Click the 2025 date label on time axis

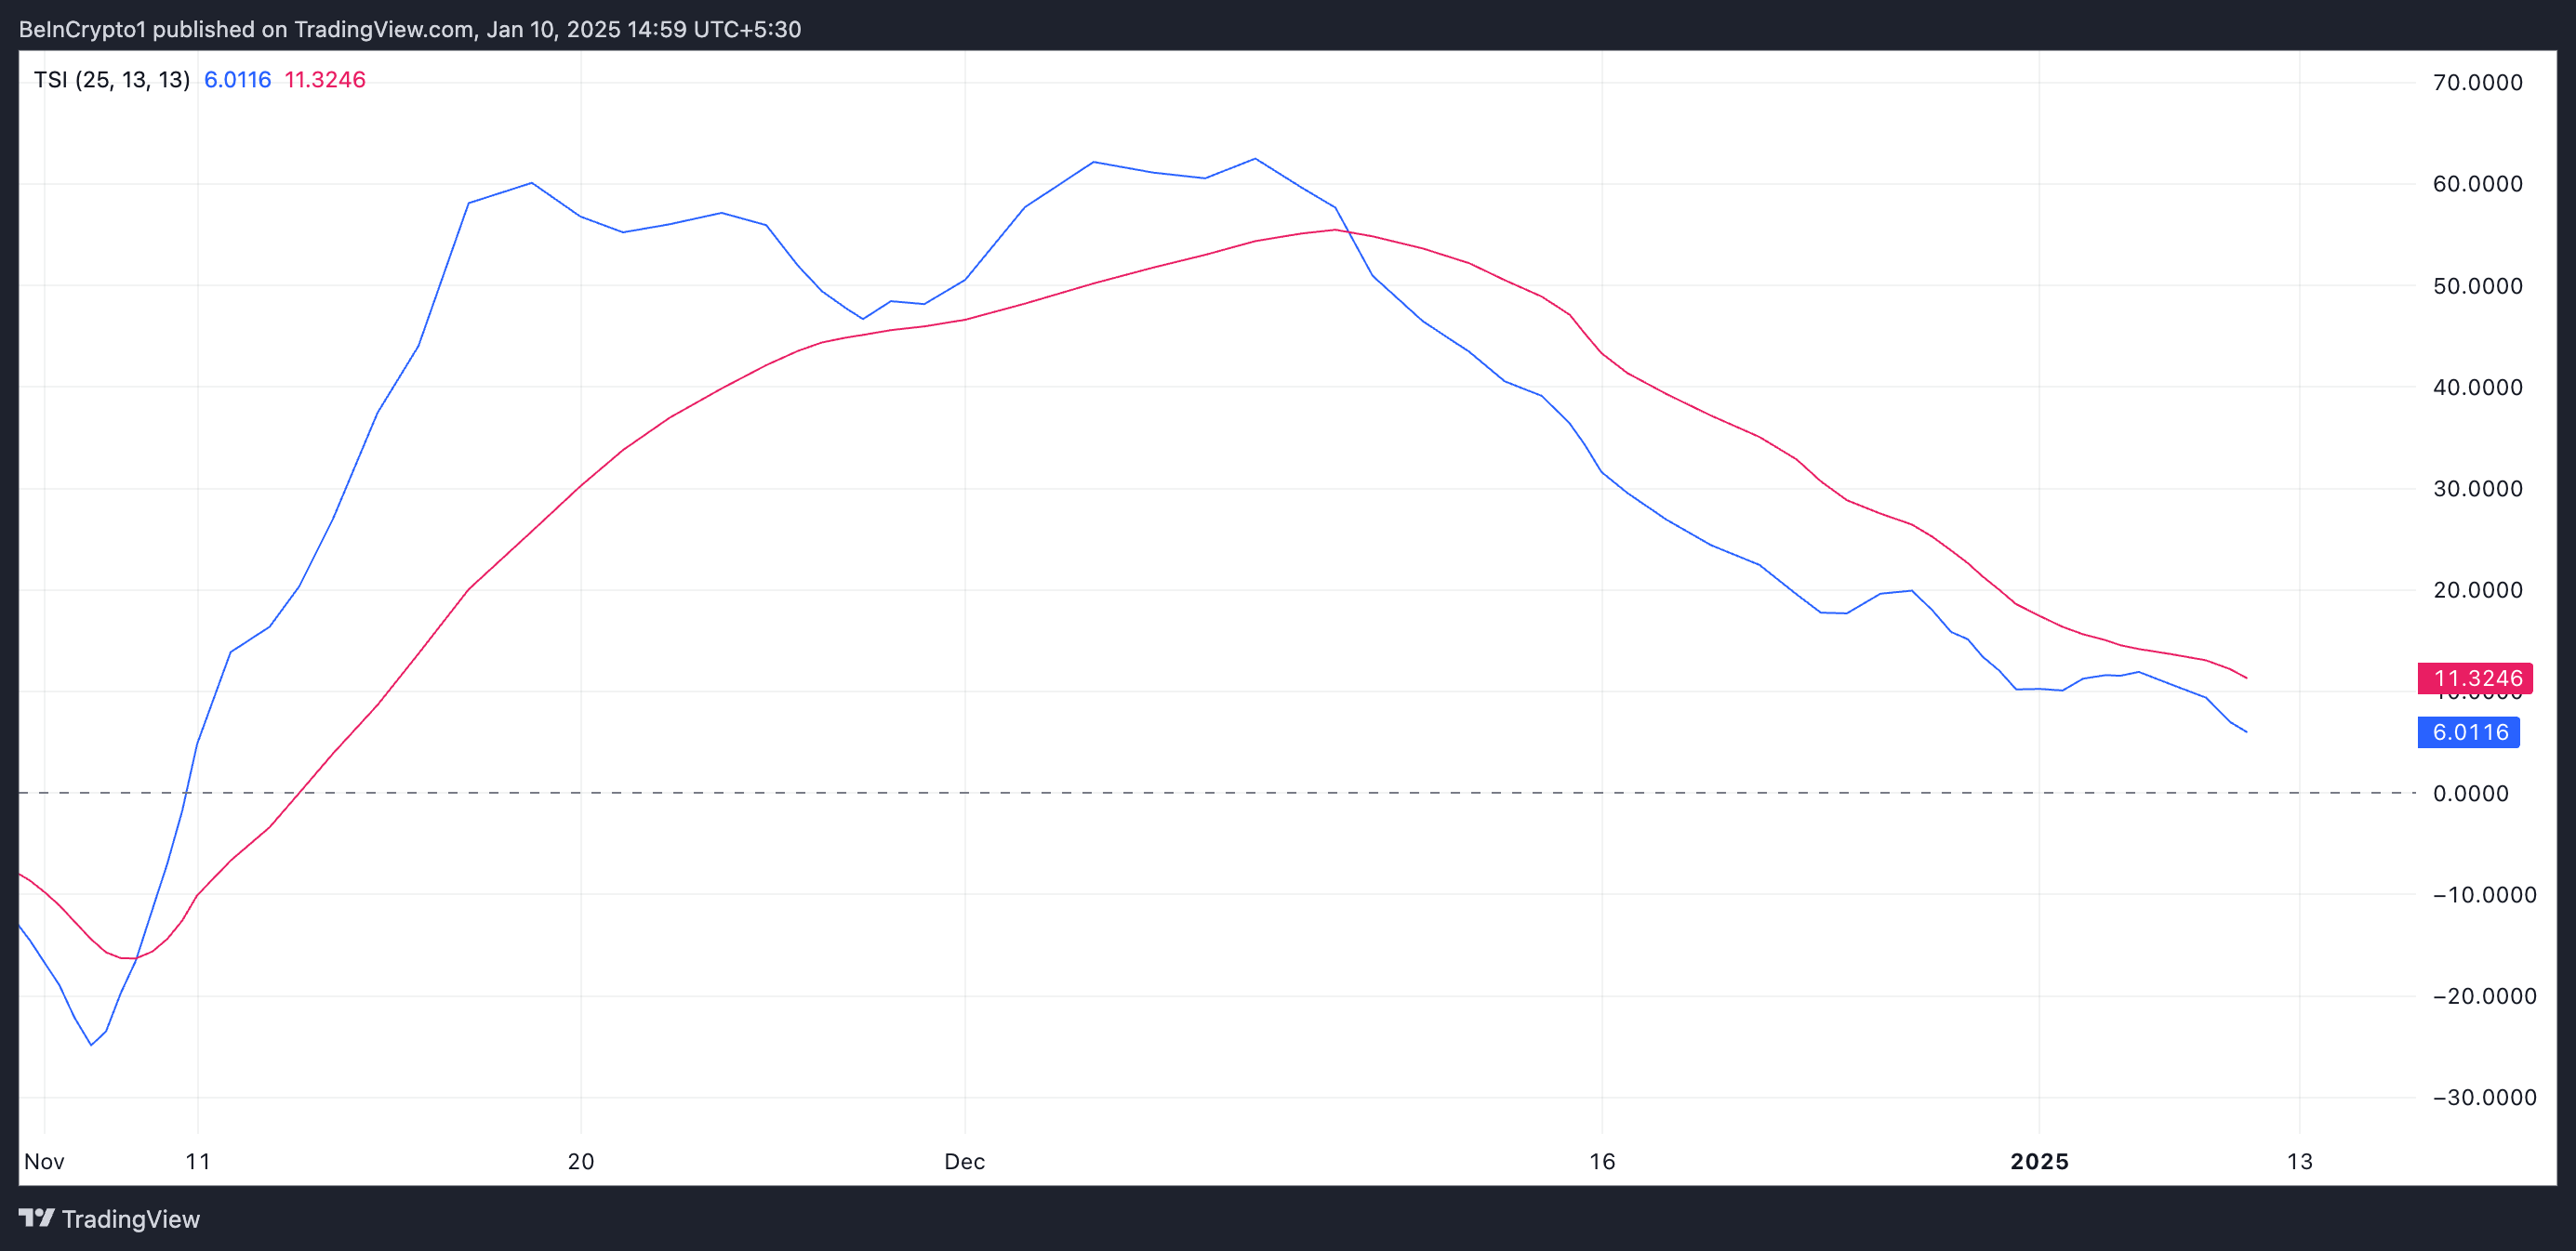(2039, 1161)
